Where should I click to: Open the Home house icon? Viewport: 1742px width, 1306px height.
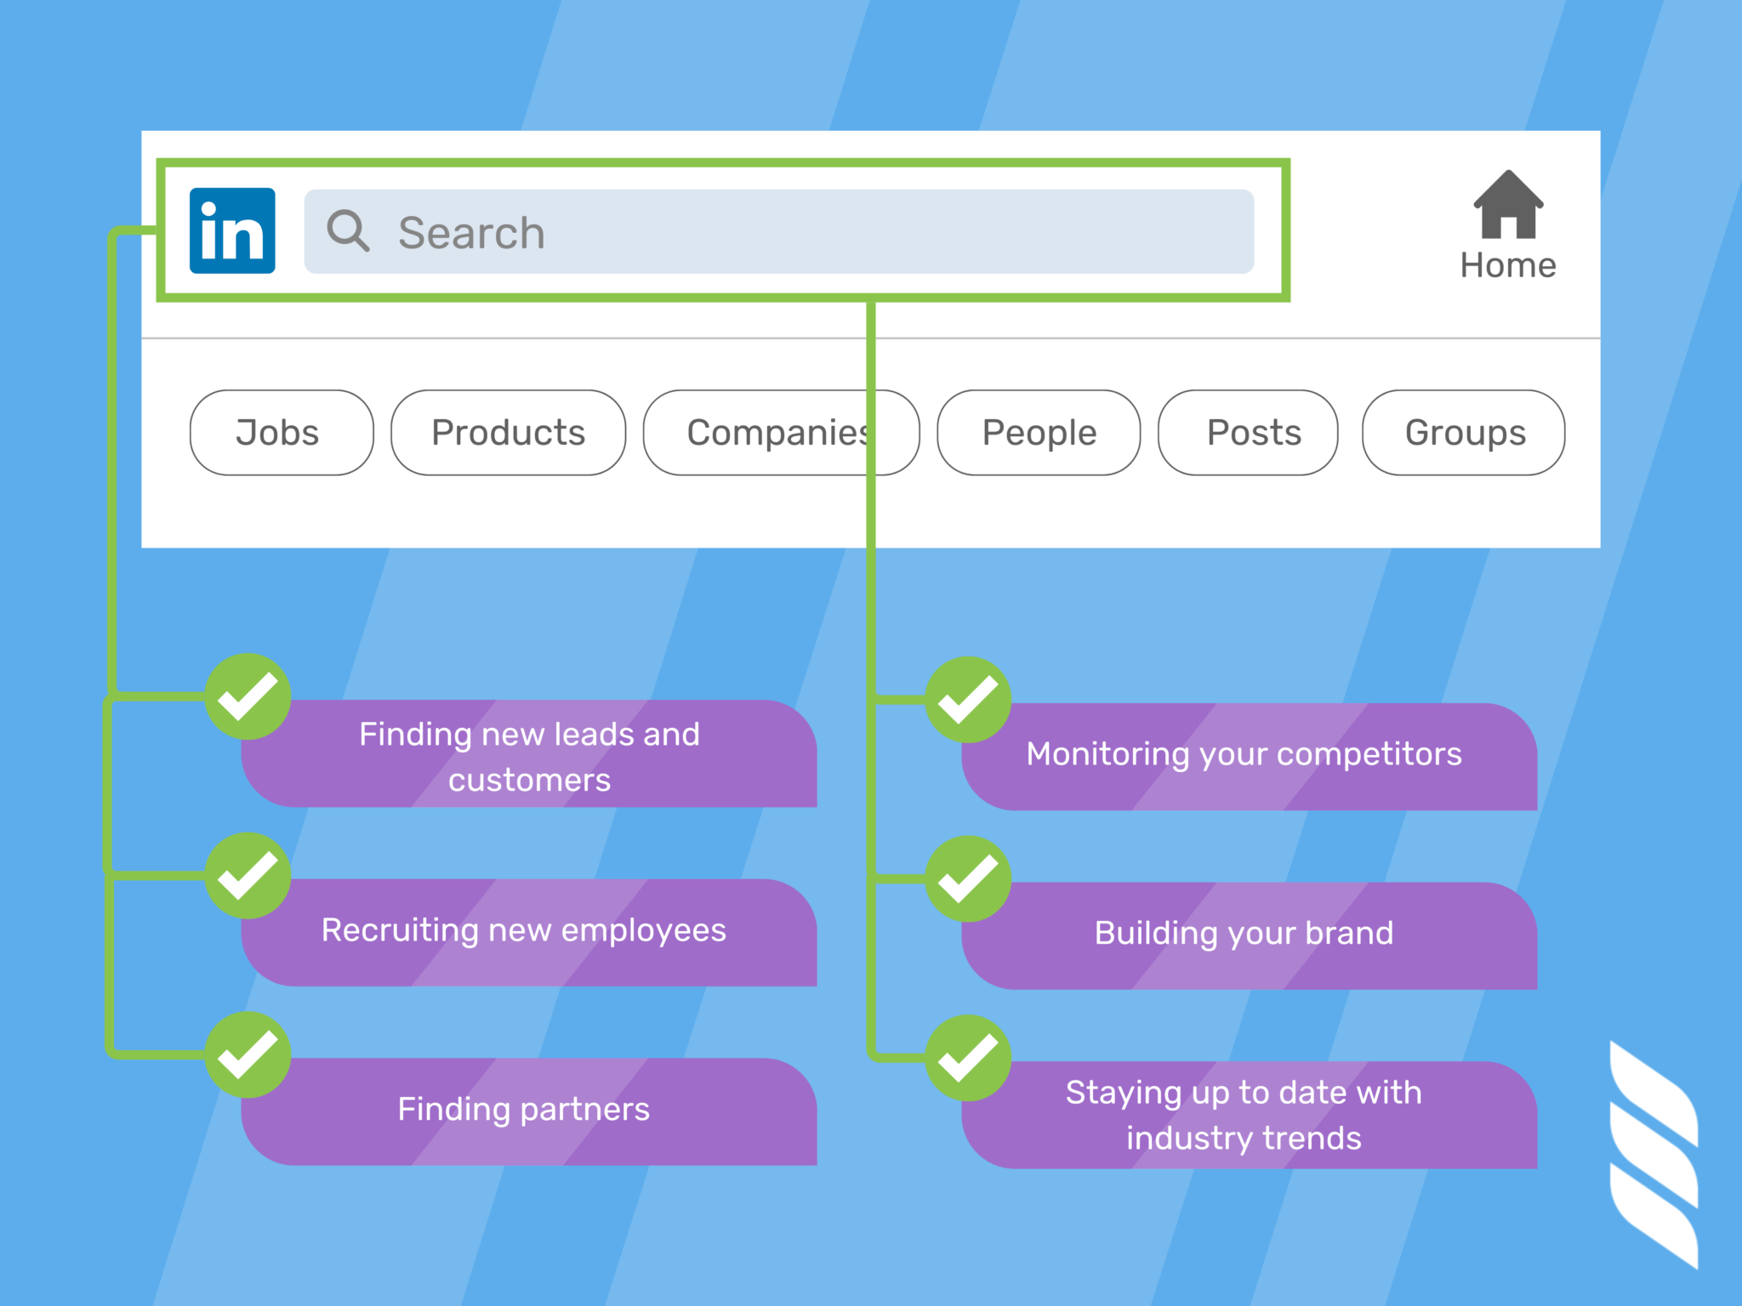click(1507, 205)
